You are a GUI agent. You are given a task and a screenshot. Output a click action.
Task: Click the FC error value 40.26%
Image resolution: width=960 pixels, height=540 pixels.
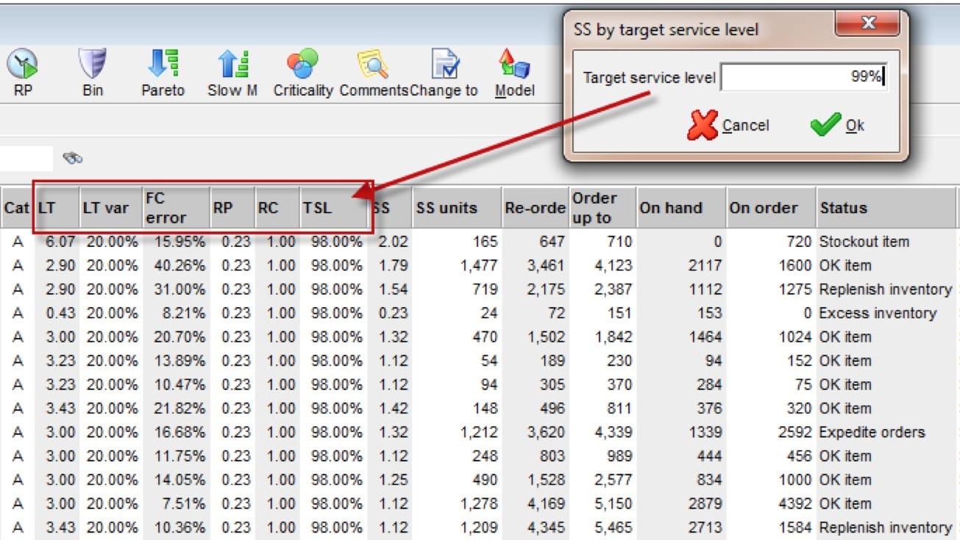[x=180, y=265]
